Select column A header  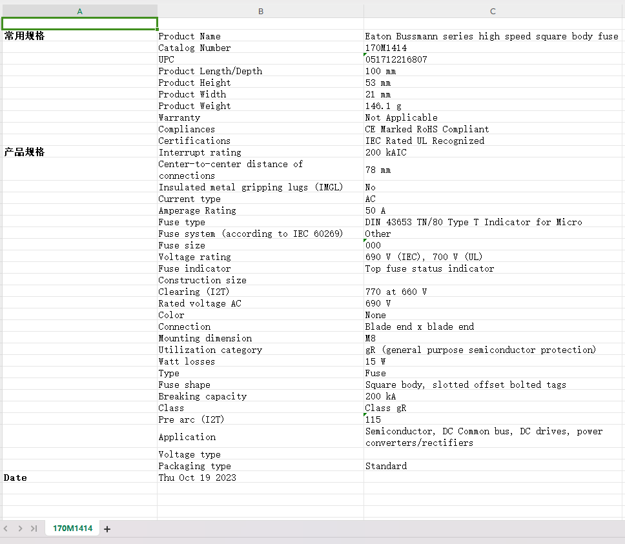(79, 11)
